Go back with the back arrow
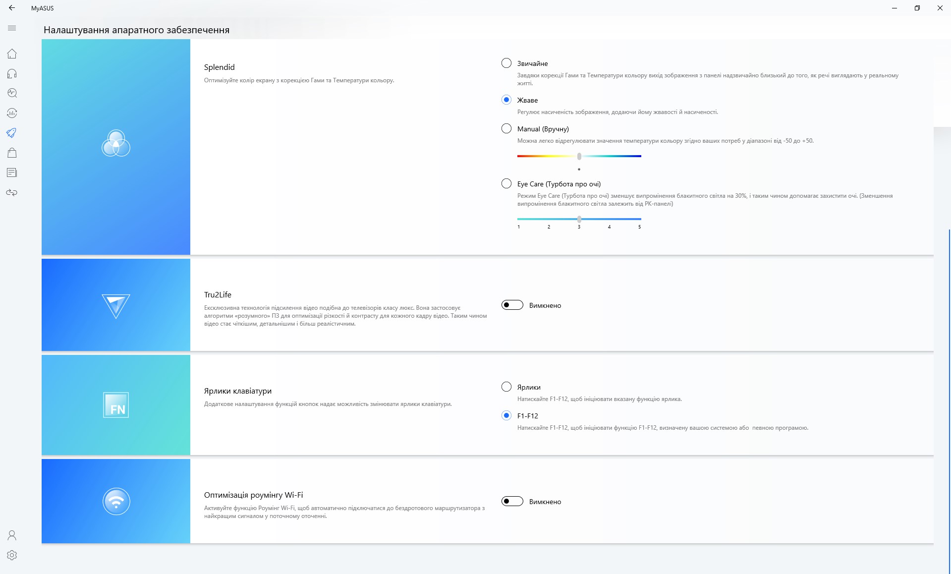 click(x=12, y=8)
